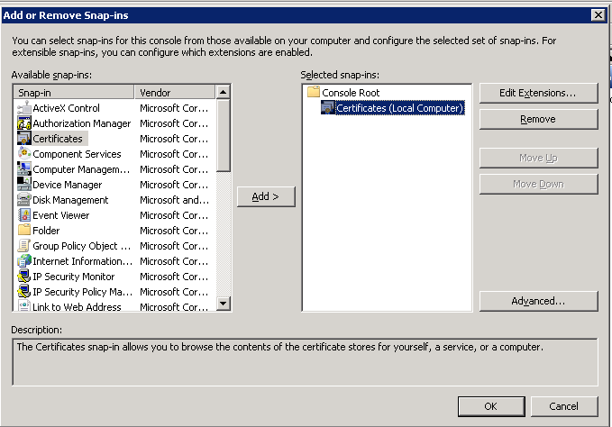This screenshot has width=612, height=427.
Task: Select Certificates (Local Computer) tree node
Action: point(399,108)
